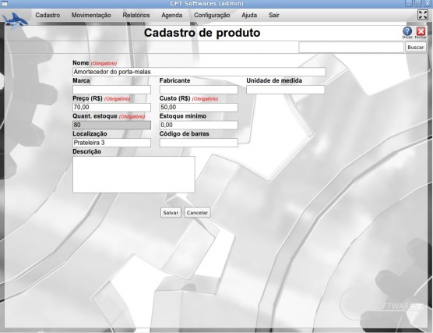This screenshot has height=333, width=433.
Task: Toggle fullscreen with the expand arrows icon
Action: pos(423,15)
